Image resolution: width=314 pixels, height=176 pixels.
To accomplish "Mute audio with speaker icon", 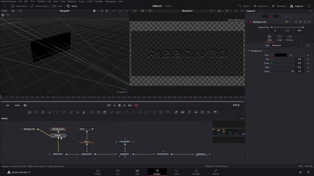I will (25, 106).
